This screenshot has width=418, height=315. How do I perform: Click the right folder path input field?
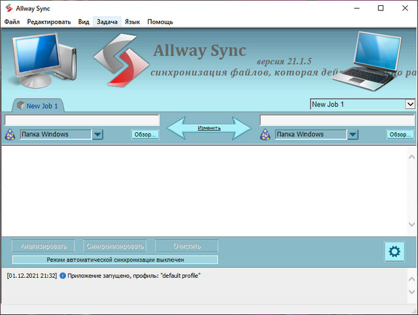(x=337, y=120)
